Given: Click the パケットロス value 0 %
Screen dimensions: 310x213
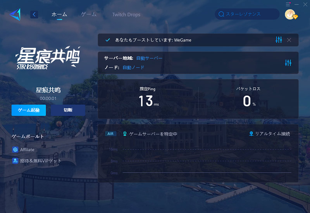Looking at the screenshot, I should point(249,101).
